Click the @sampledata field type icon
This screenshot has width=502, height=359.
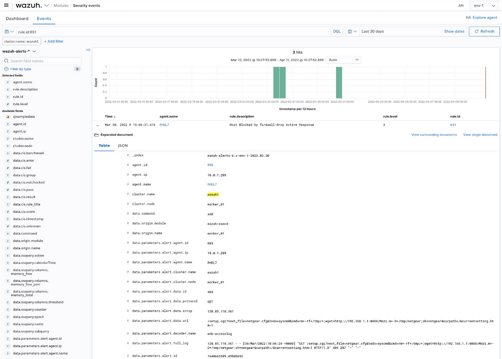(x=8, y=117)
